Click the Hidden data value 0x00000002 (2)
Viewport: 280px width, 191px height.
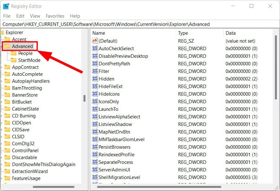tap(241, 79)
